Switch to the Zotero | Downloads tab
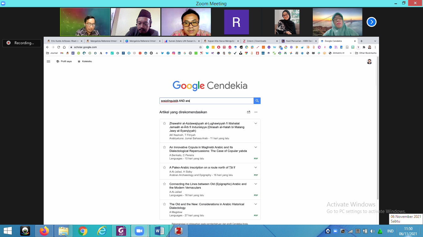The width and height of the screenshot is (423, 237). 256,41
